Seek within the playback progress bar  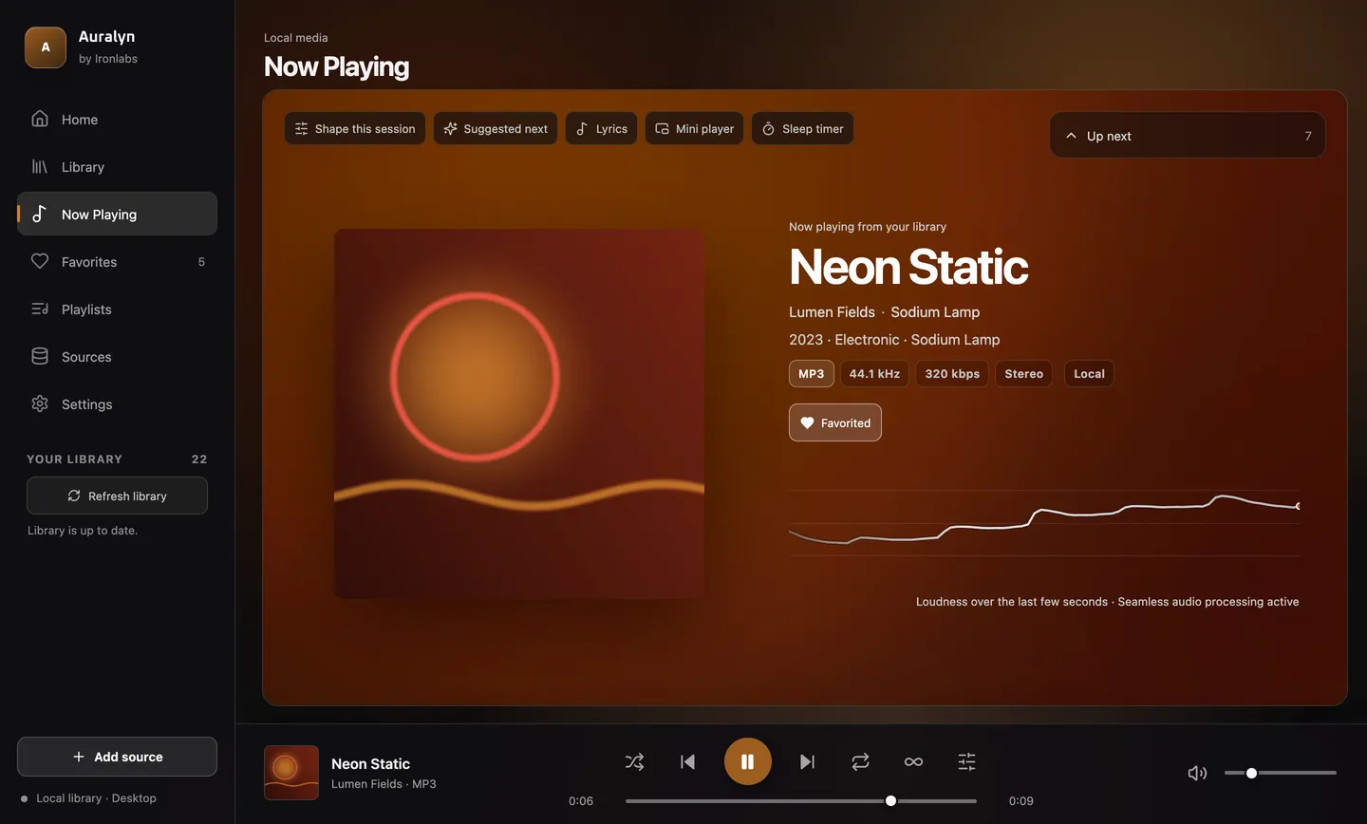800,800
